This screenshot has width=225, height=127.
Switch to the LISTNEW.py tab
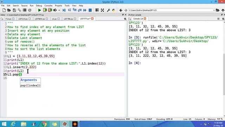40,19
